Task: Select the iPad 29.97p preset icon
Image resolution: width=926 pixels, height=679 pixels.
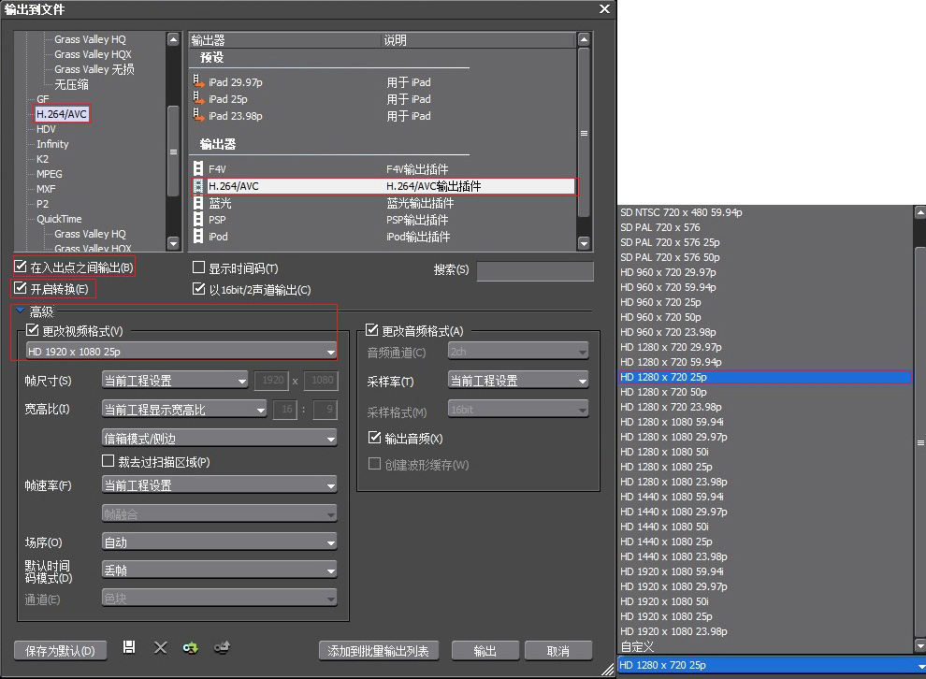Action: [x=198, y=81]
